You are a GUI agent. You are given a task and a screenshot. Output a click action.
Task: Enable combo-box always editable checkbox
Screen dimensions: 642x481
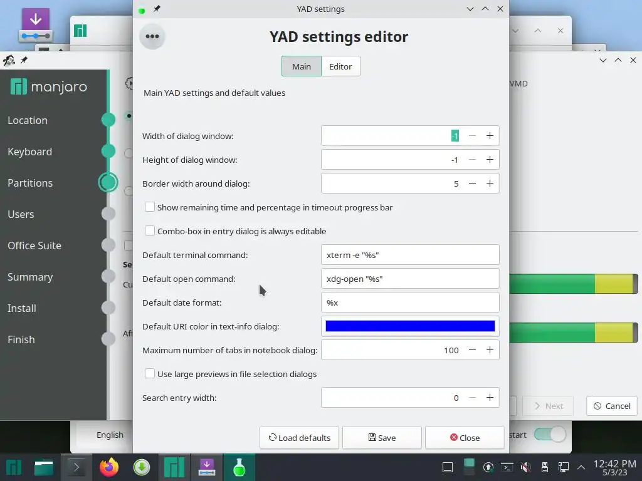[x=150, y=230]
